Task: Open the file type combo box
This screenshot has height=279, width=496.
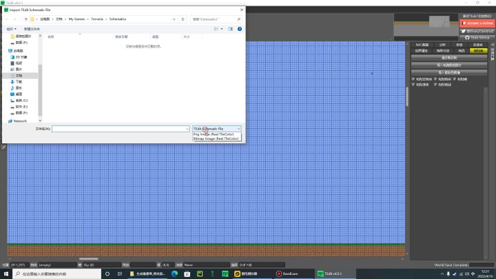Action: click(217, 129)
